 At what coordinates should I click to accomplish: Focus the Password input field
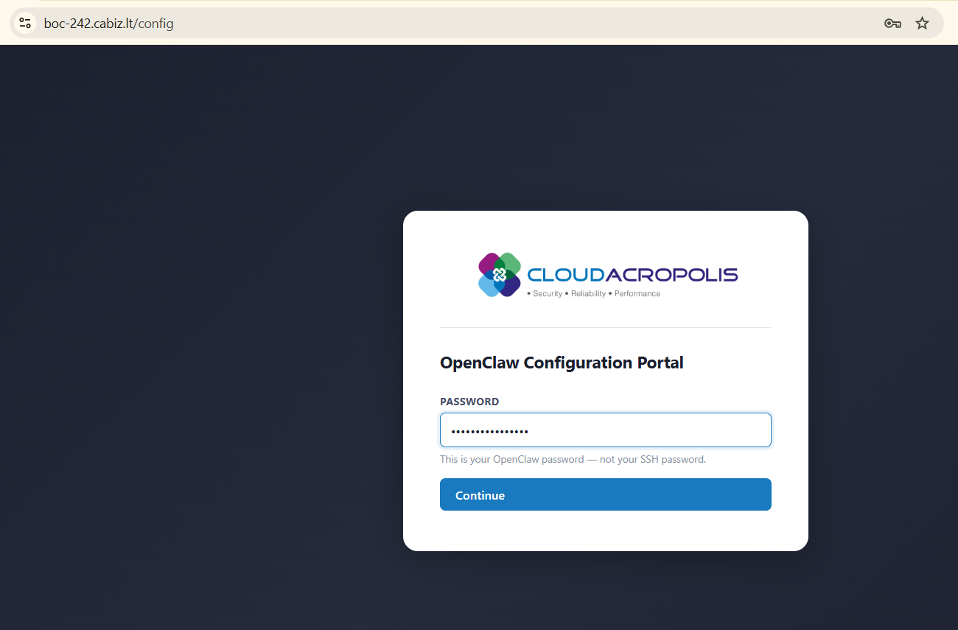[606, 430]
